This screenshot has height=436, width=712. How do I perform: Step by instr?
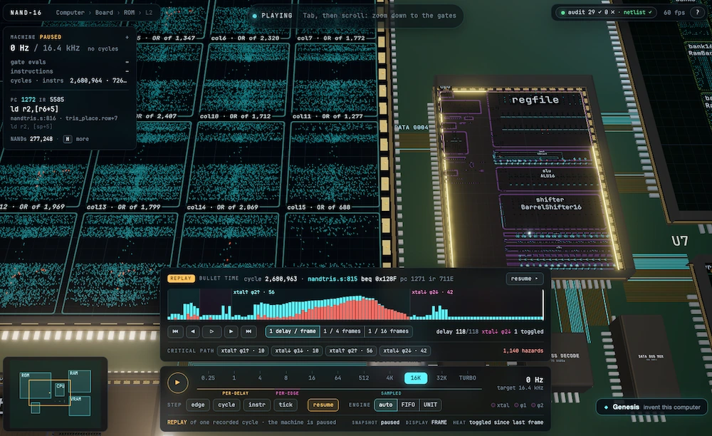click(x=256, y=405)
